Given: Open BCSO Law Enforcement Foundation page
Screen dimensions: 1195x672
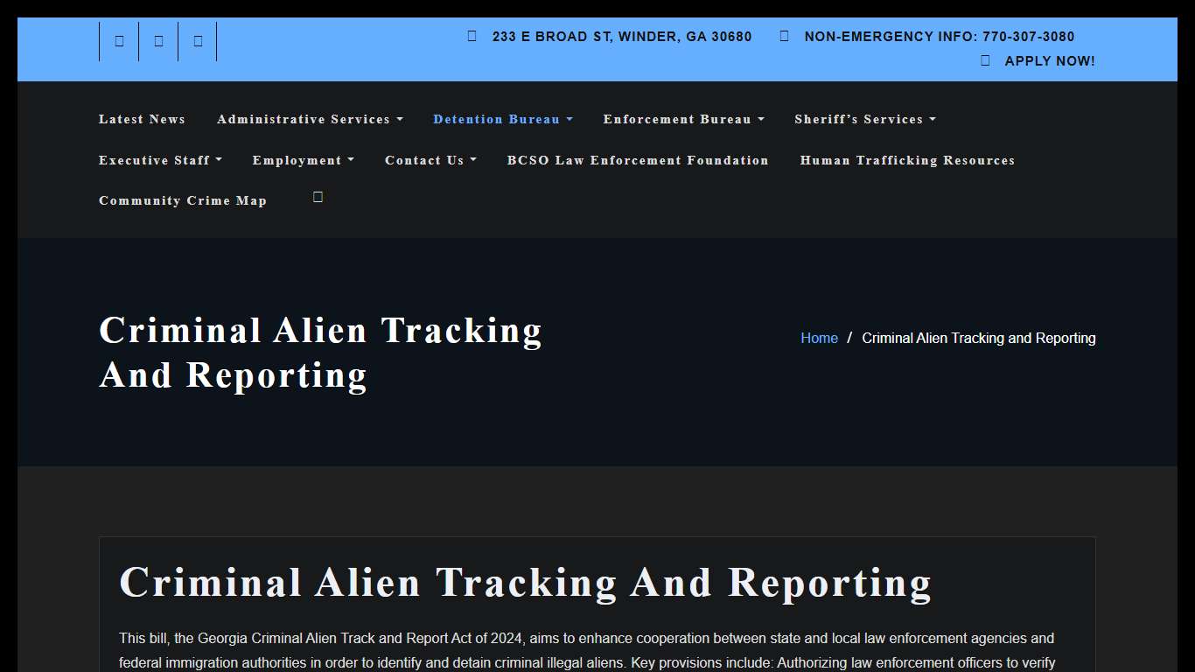Looking at the screenshot, I should 638,160.
